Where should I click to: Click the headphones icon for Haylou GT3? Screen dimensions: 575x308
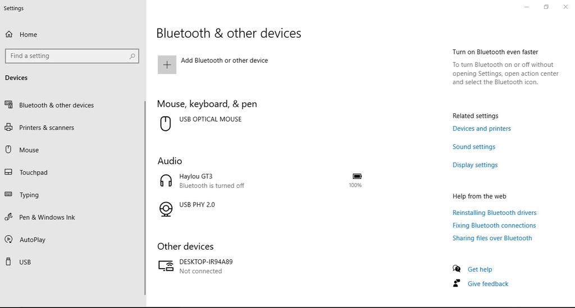click(x=166, y=181)
